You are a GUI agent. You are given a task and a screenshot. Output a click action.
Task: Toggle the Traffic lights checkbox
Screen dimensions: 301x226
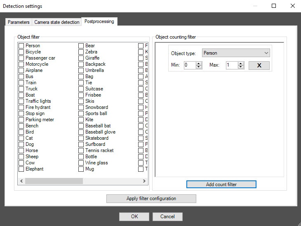(x=21, y=101)
